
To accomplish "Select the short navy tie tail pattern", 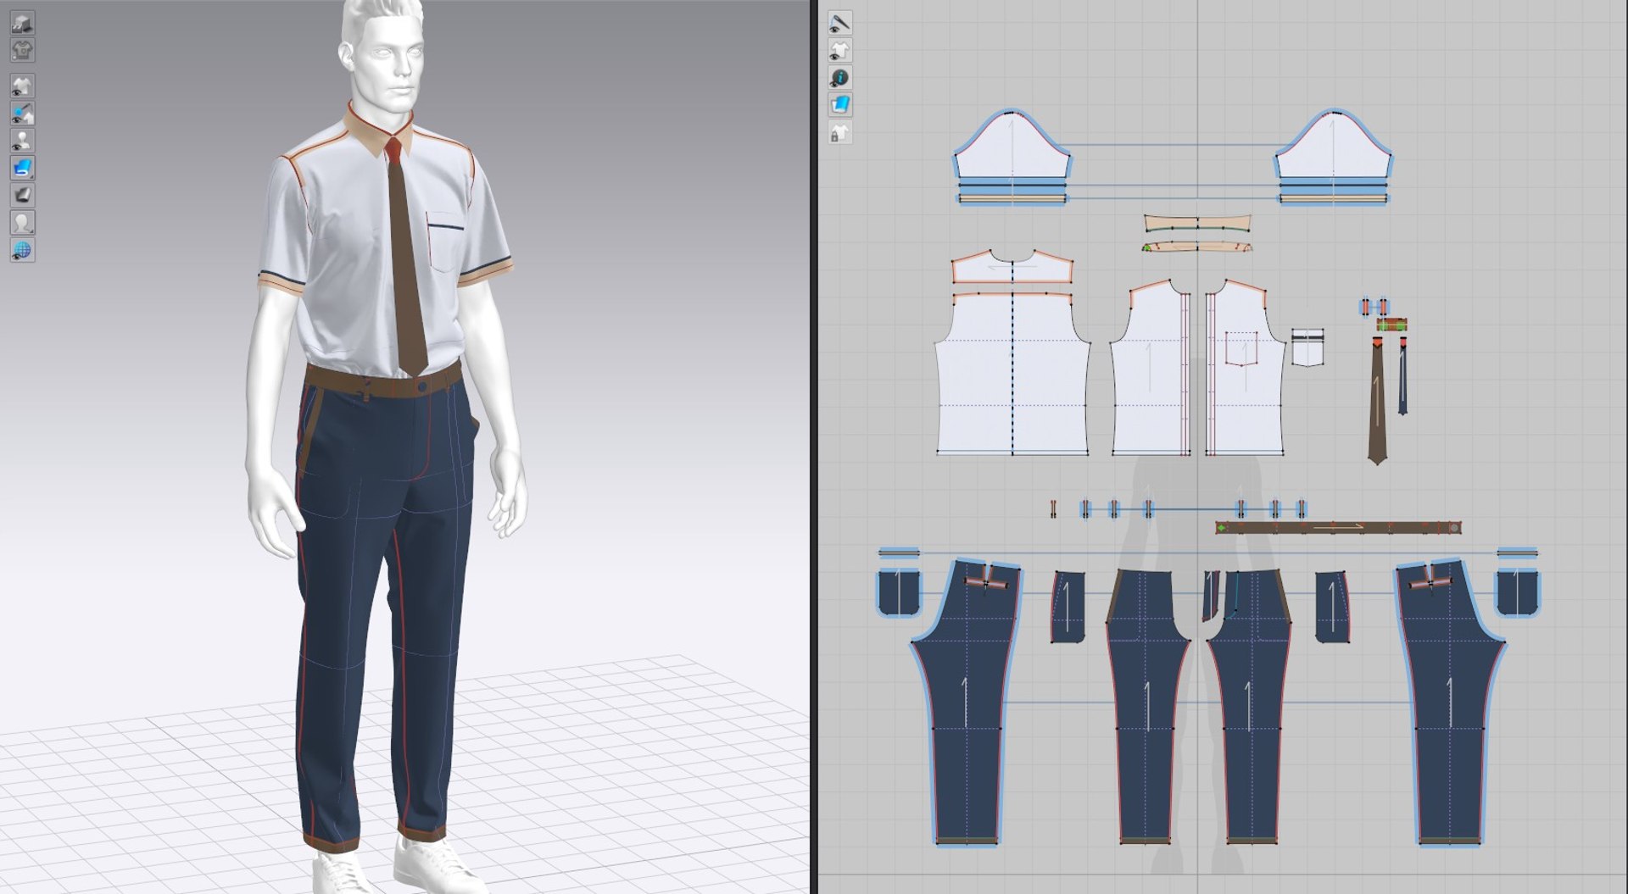I will [1402, 375].
